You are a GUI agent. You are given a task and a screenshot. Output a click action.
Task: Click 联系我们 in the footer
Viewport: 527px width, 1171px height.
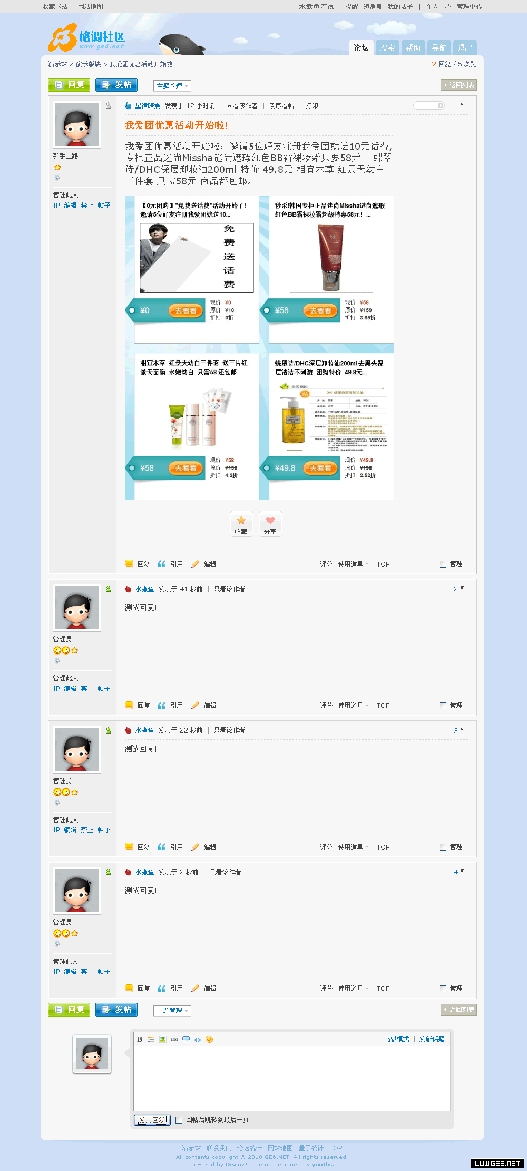click(x=219, y=1148)
